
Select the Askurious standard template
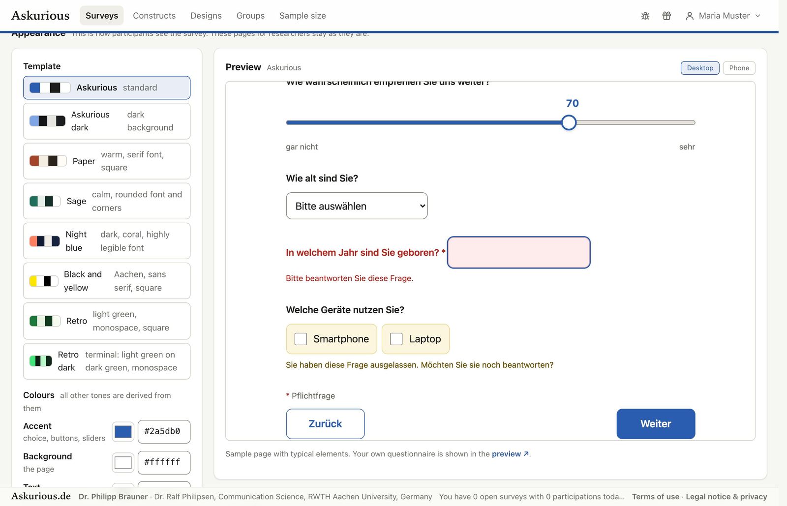point(107,88)
